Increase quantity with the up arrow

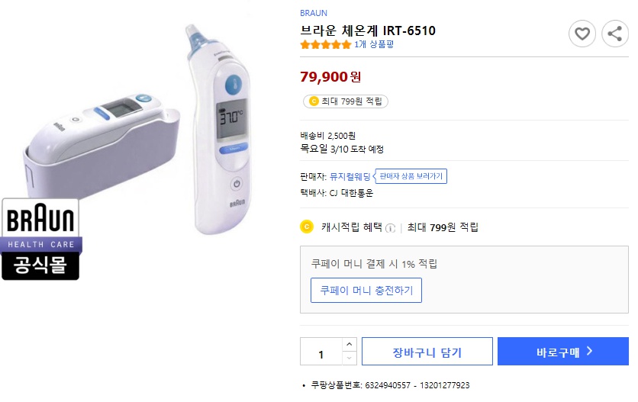coord(349,345)
